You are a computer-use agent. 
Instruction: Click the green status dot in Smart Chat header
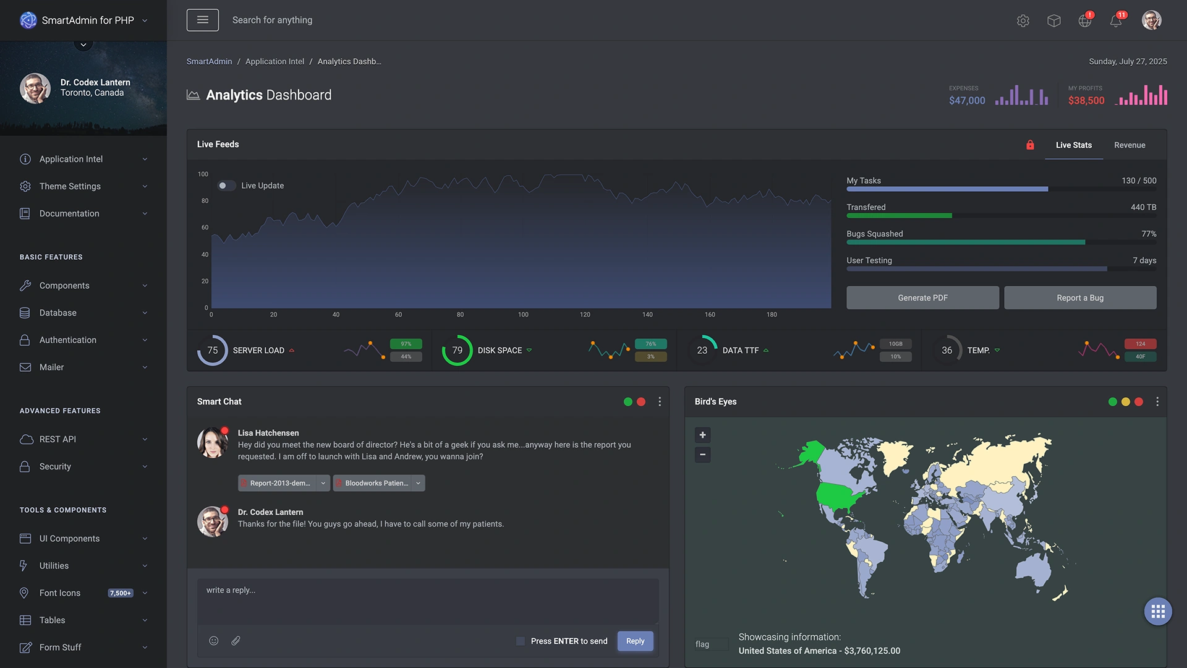pyautogui.click(x=628, y=401)
